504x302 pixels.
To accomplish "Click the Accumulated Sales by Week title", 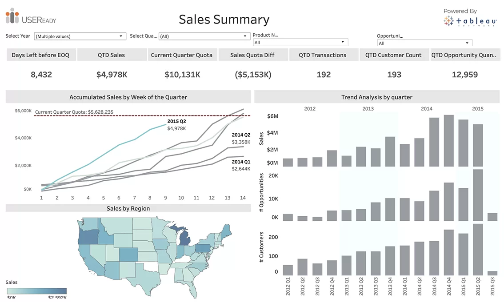I will click(x=128, y=97).
